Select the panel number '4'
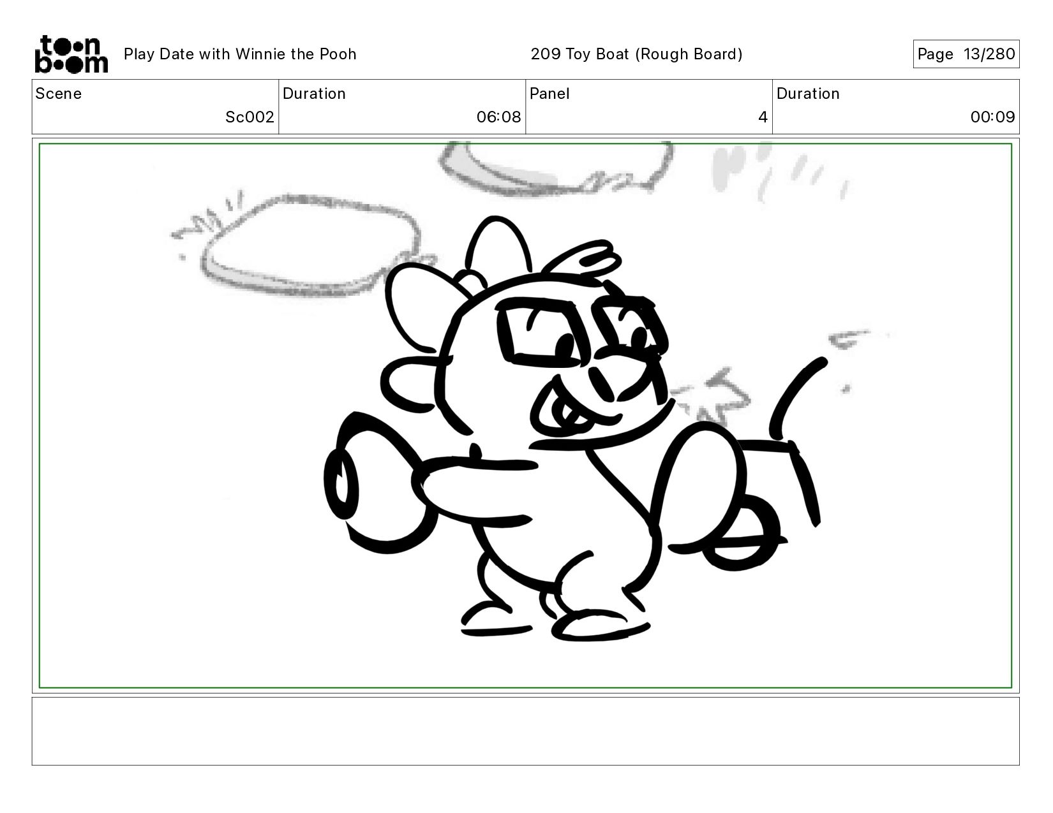This screenshot has height=813, width=1053. [x=763, y=117]
